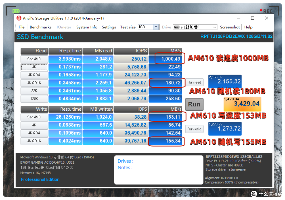Open the Settings menu
This screenshot has height=200, width=285.
click(109, 27)
